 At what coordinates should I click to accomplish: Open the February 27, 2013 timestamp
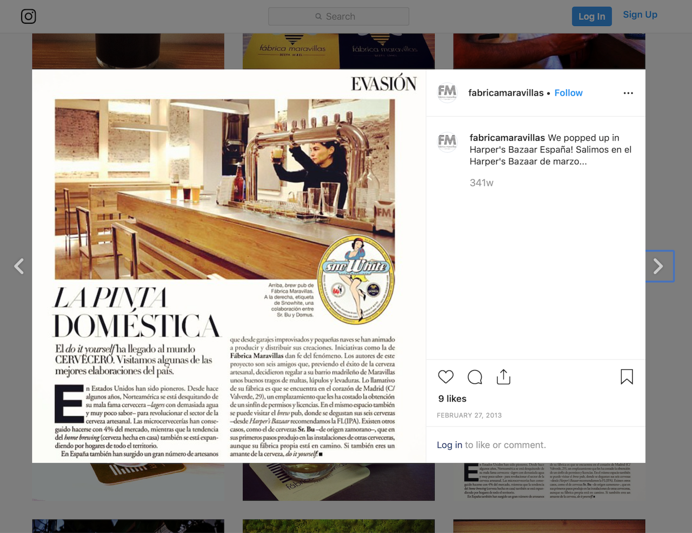pyautogui.click(x=469, y=415)
